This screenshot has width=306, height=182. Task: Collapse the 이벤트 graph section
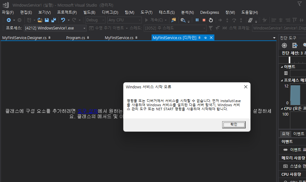click(282, 67)
